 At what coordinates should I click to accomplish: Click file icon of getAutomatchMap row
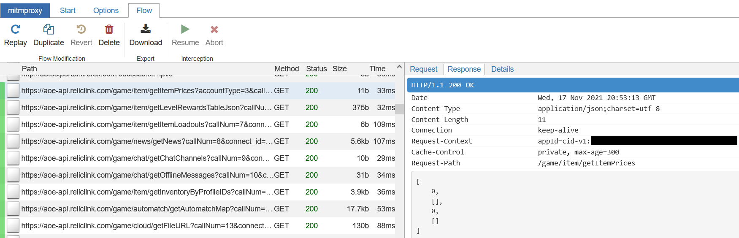click(13, 209)
